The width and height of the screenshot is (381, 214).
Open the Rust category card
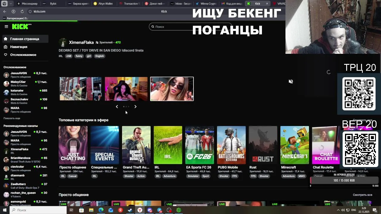(263, 145)
